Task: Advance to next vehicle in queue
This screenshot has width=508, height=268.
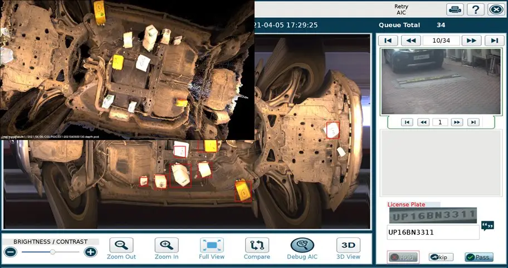Action: click(x=471, y=41)
